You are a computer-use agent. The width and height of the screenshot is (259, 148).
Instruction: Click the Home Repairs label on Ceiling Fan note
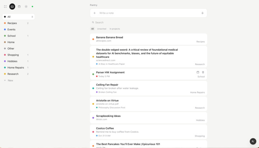(x=197, y=92)
